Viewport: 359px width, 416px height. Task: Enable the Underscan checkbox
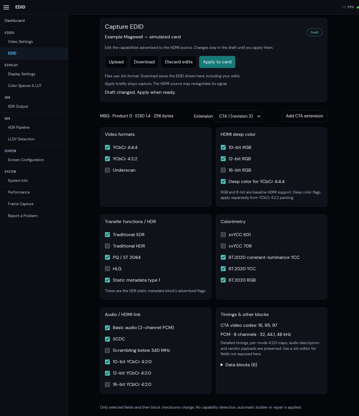tap(107, 170)
